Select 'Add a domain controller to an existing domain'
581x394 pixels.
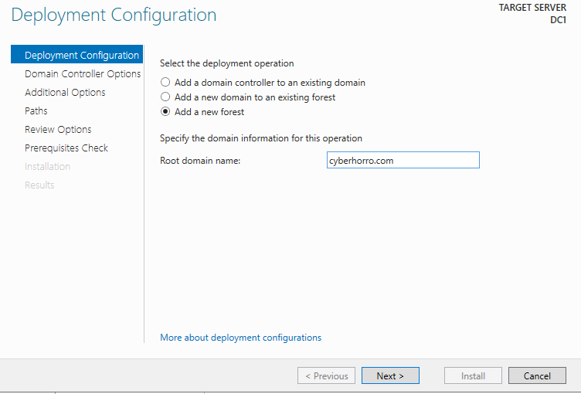coord(165,83)
